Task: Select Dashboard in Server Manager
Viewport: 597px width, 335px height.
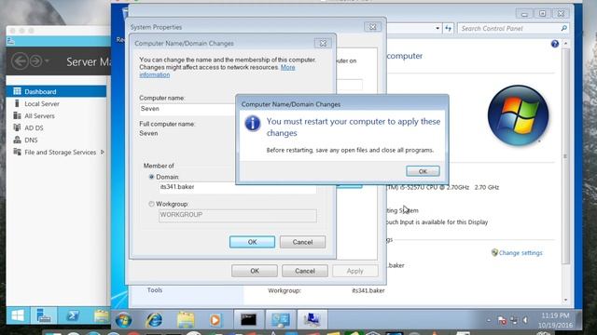Action: pyautogui.click(x=56, y=91)
